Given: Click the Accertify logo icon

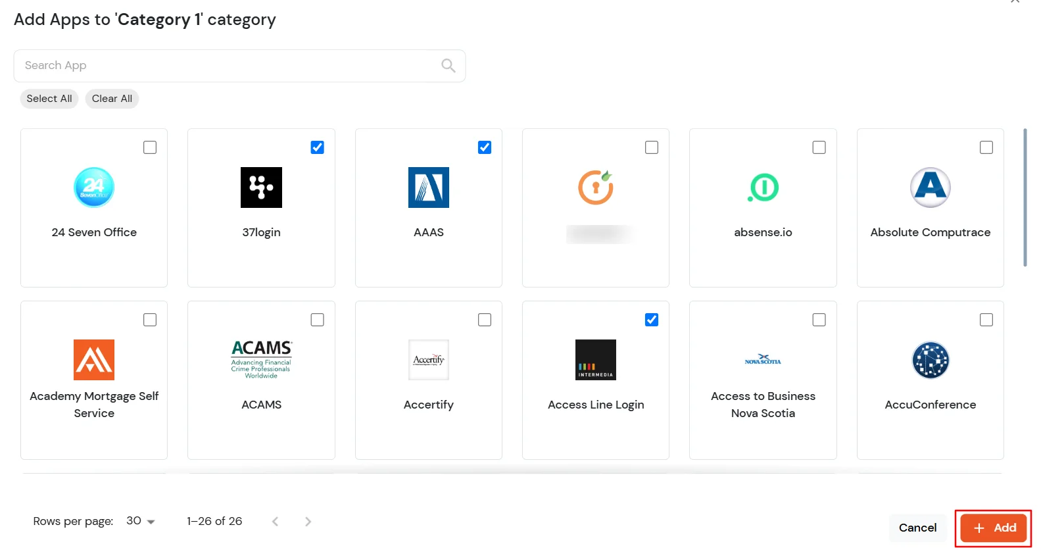Looking at the screenshot, I should point(429,360).
